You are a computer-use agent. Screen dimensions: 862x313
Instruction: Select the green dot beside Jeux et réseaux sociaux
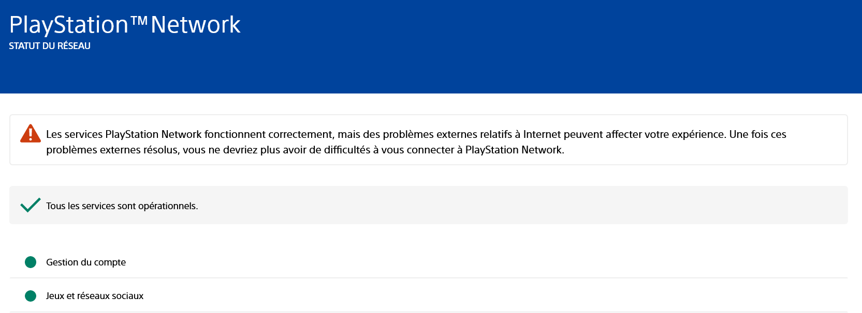(30, 295)
